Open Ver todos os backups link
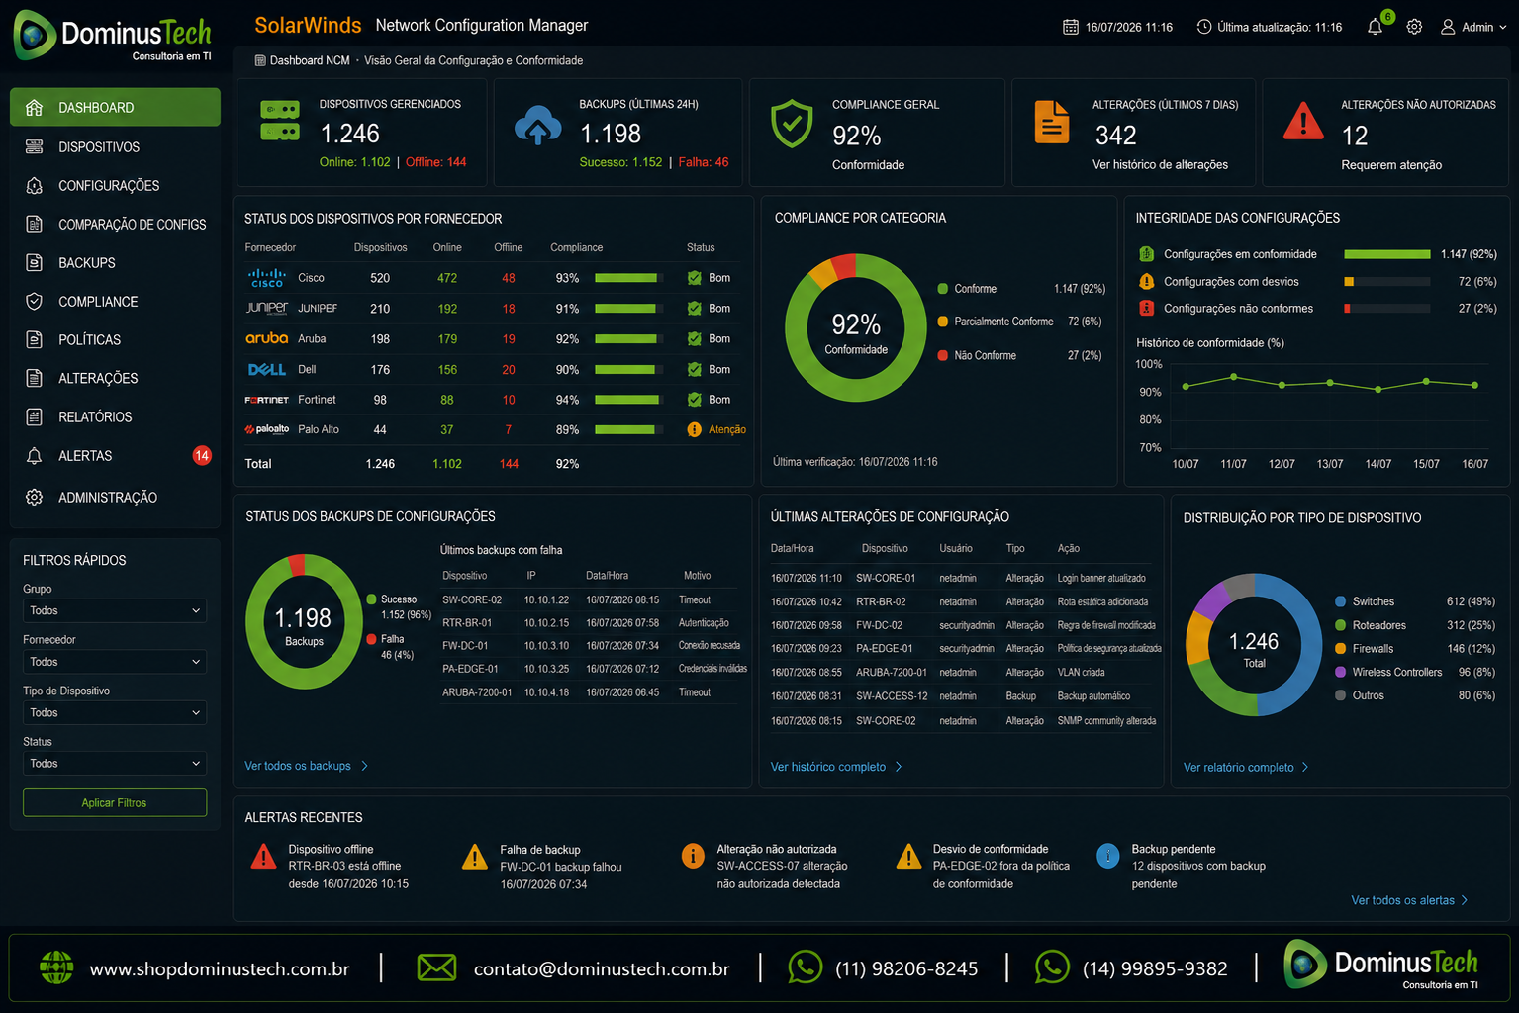The height and width of the screenshot is (1013, 1519). pos(307,766)
